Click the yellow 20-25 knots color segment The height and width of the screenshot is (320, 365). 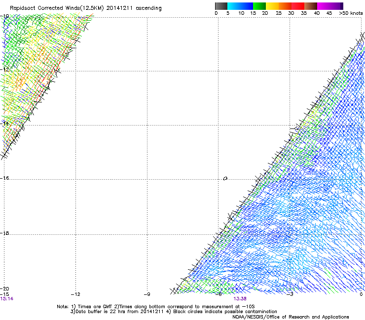(x=272, y=6)
